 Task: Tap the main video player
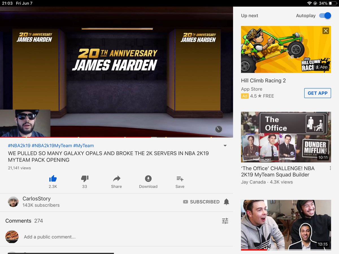tap(116, 72)
